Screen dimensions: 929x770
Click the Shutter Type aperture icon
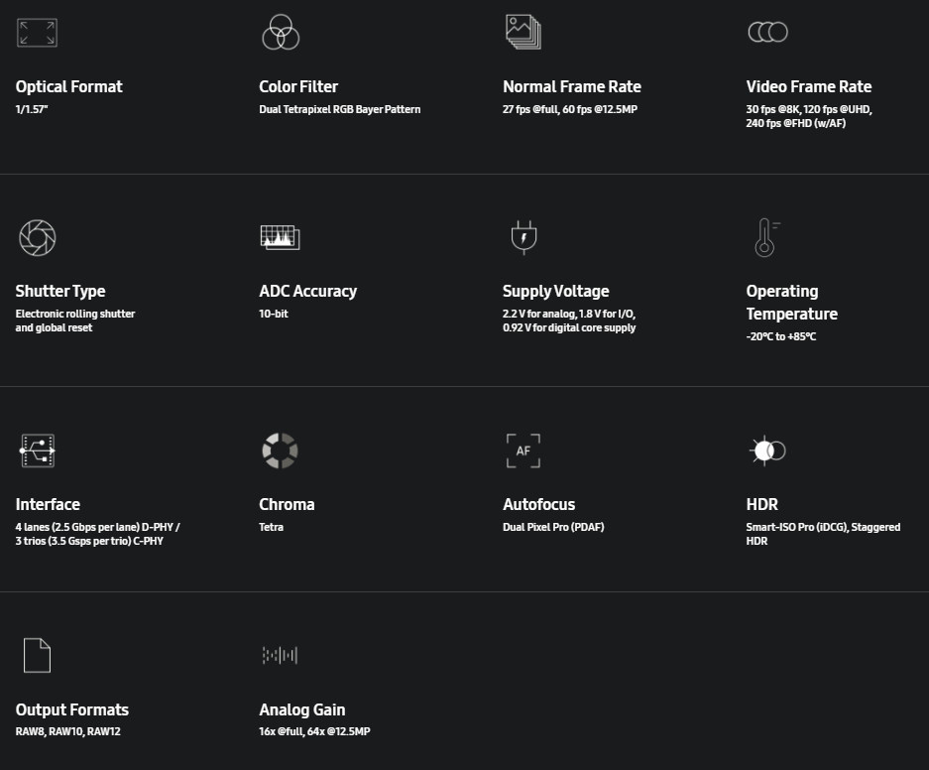coord(38,238)
